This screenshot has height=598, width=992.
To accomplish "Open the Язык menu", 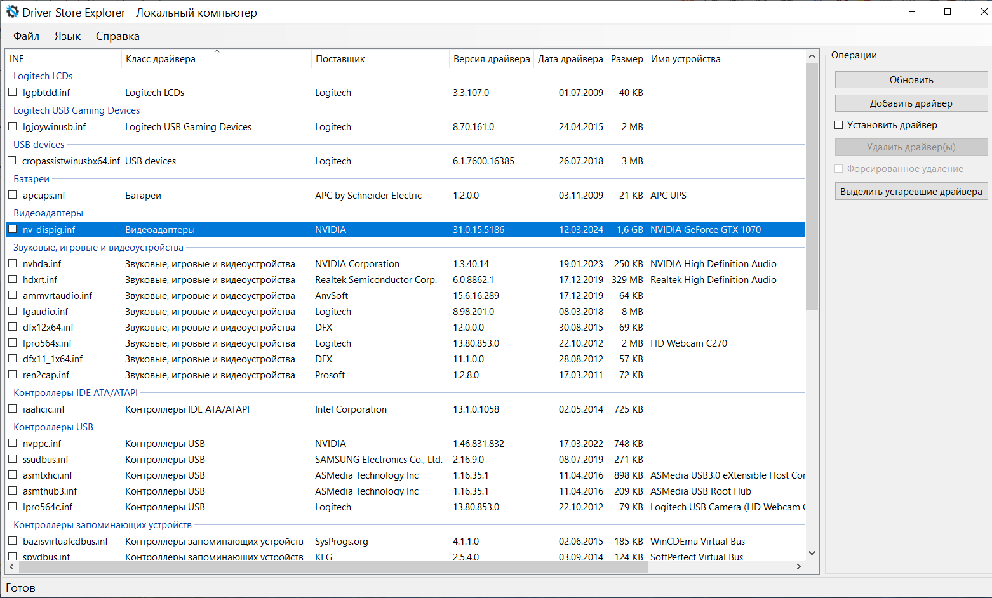I will click(67, 36).
